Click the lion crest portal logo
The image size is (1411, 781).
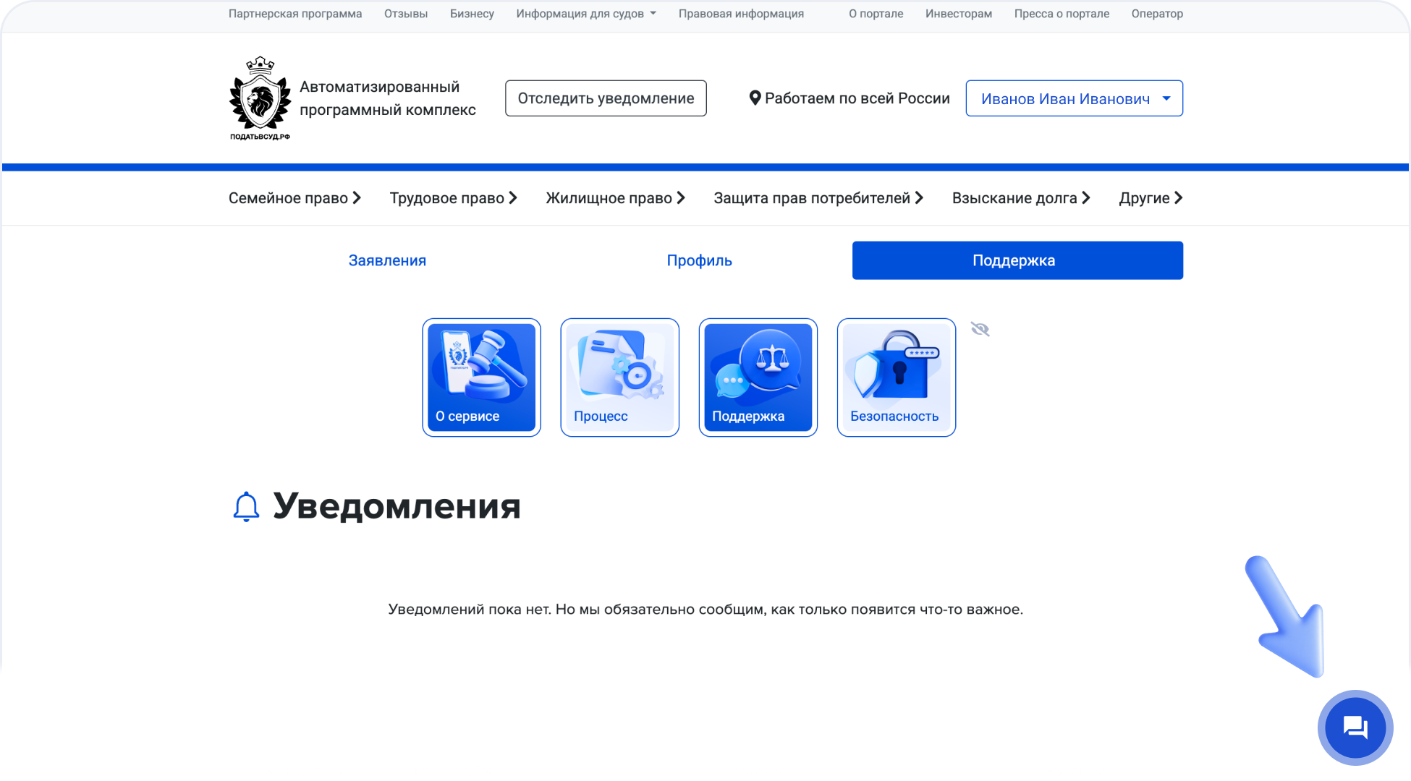[x=260, y=98]
